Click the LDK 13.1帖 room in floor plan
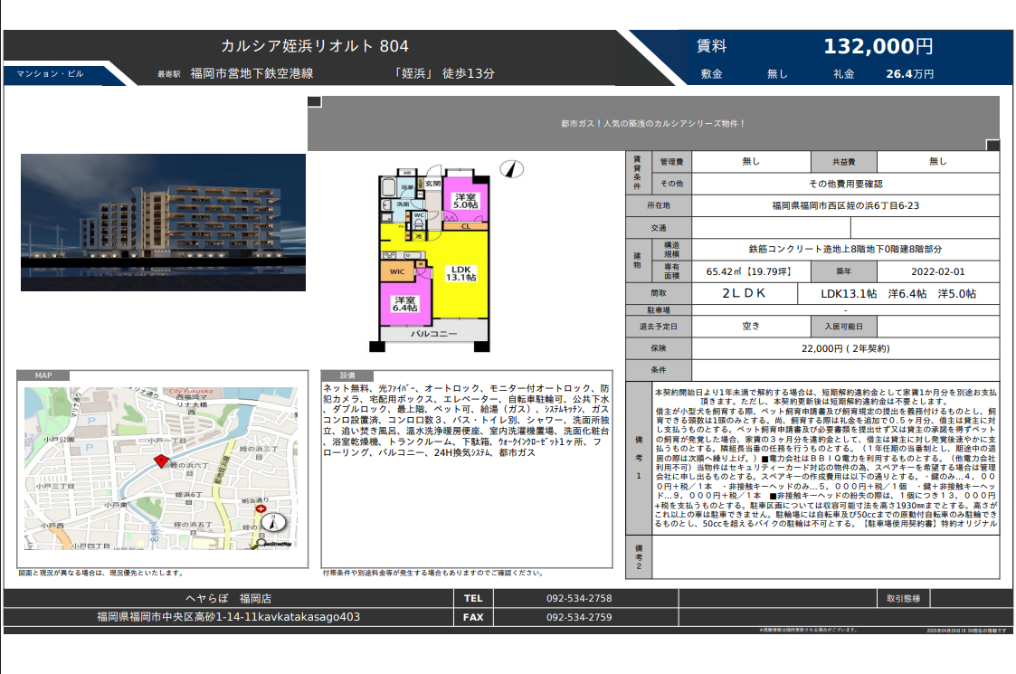The height and width of the screenshot is (674, 1016). (461, 273)
